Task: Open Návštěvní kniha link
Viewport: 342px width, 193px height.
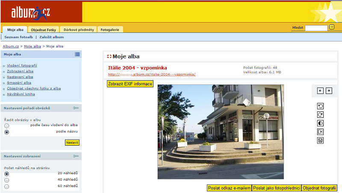Action: (x=21, y=94)
